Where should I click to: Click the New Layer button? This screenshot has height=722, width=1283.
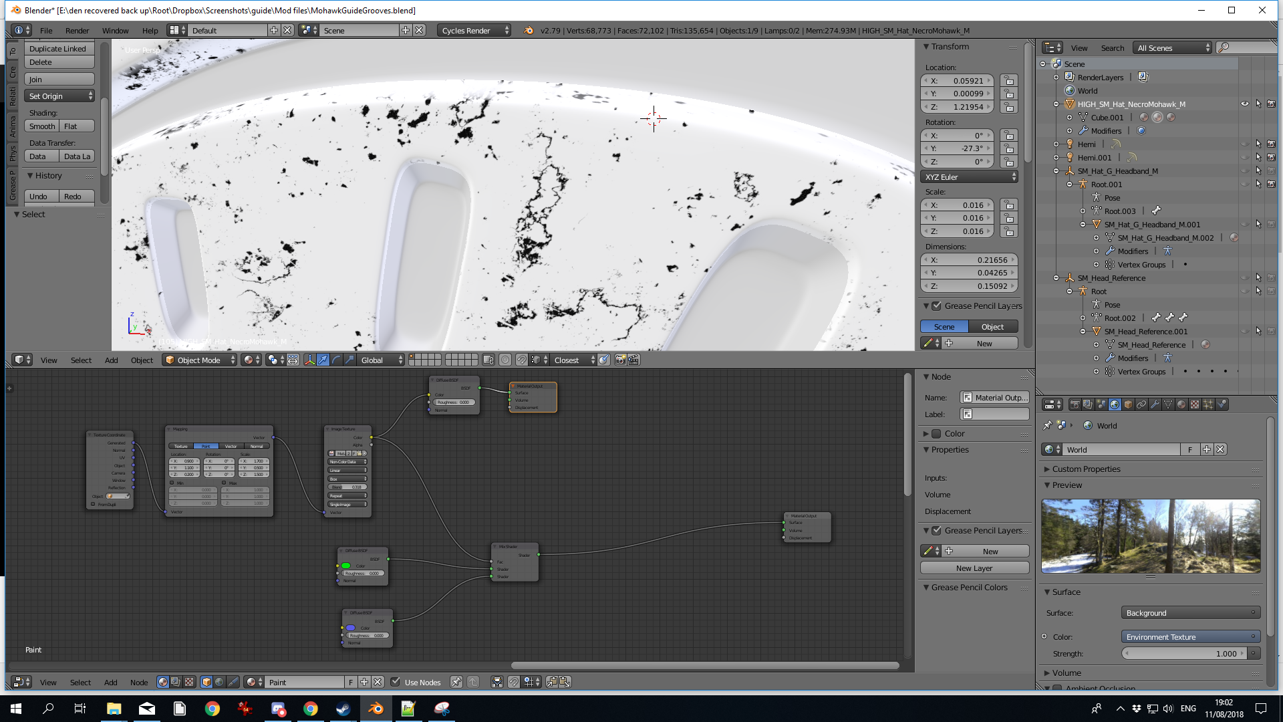pos(974,568)
